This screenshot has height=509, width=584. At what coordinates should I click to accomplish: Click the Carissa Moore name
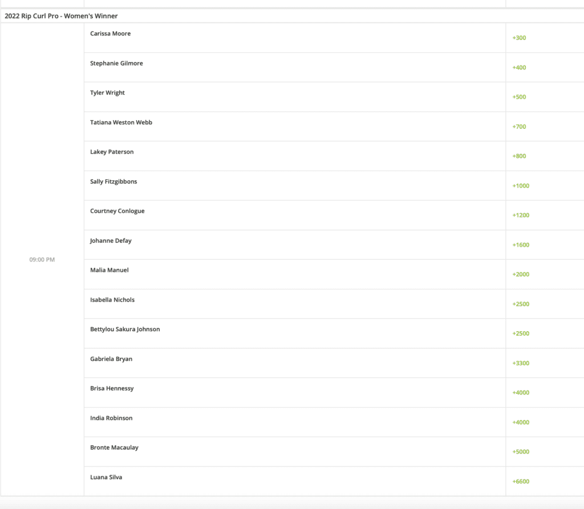click(110, 34)
